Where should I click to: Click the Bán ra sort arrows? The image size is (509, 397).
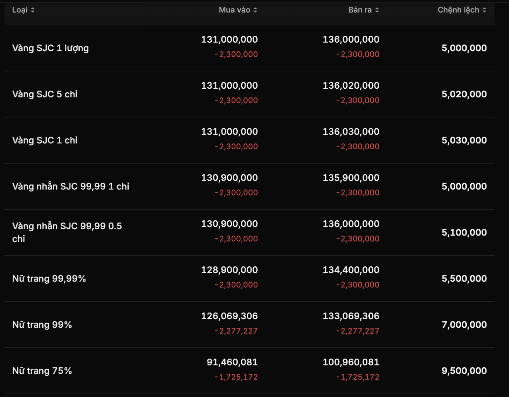click(x=377, y=10)
